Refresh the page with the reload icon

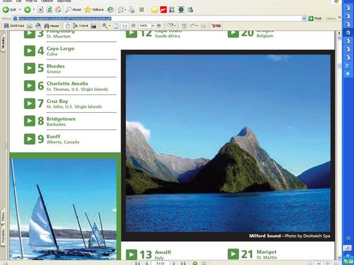point(49,9)
